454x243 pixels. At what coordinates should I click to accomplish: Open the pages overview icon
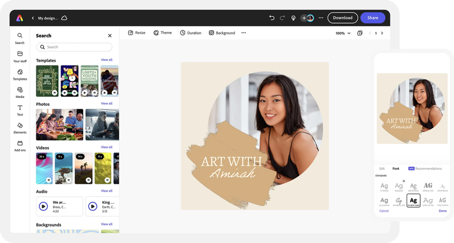(x=360, y=33)
